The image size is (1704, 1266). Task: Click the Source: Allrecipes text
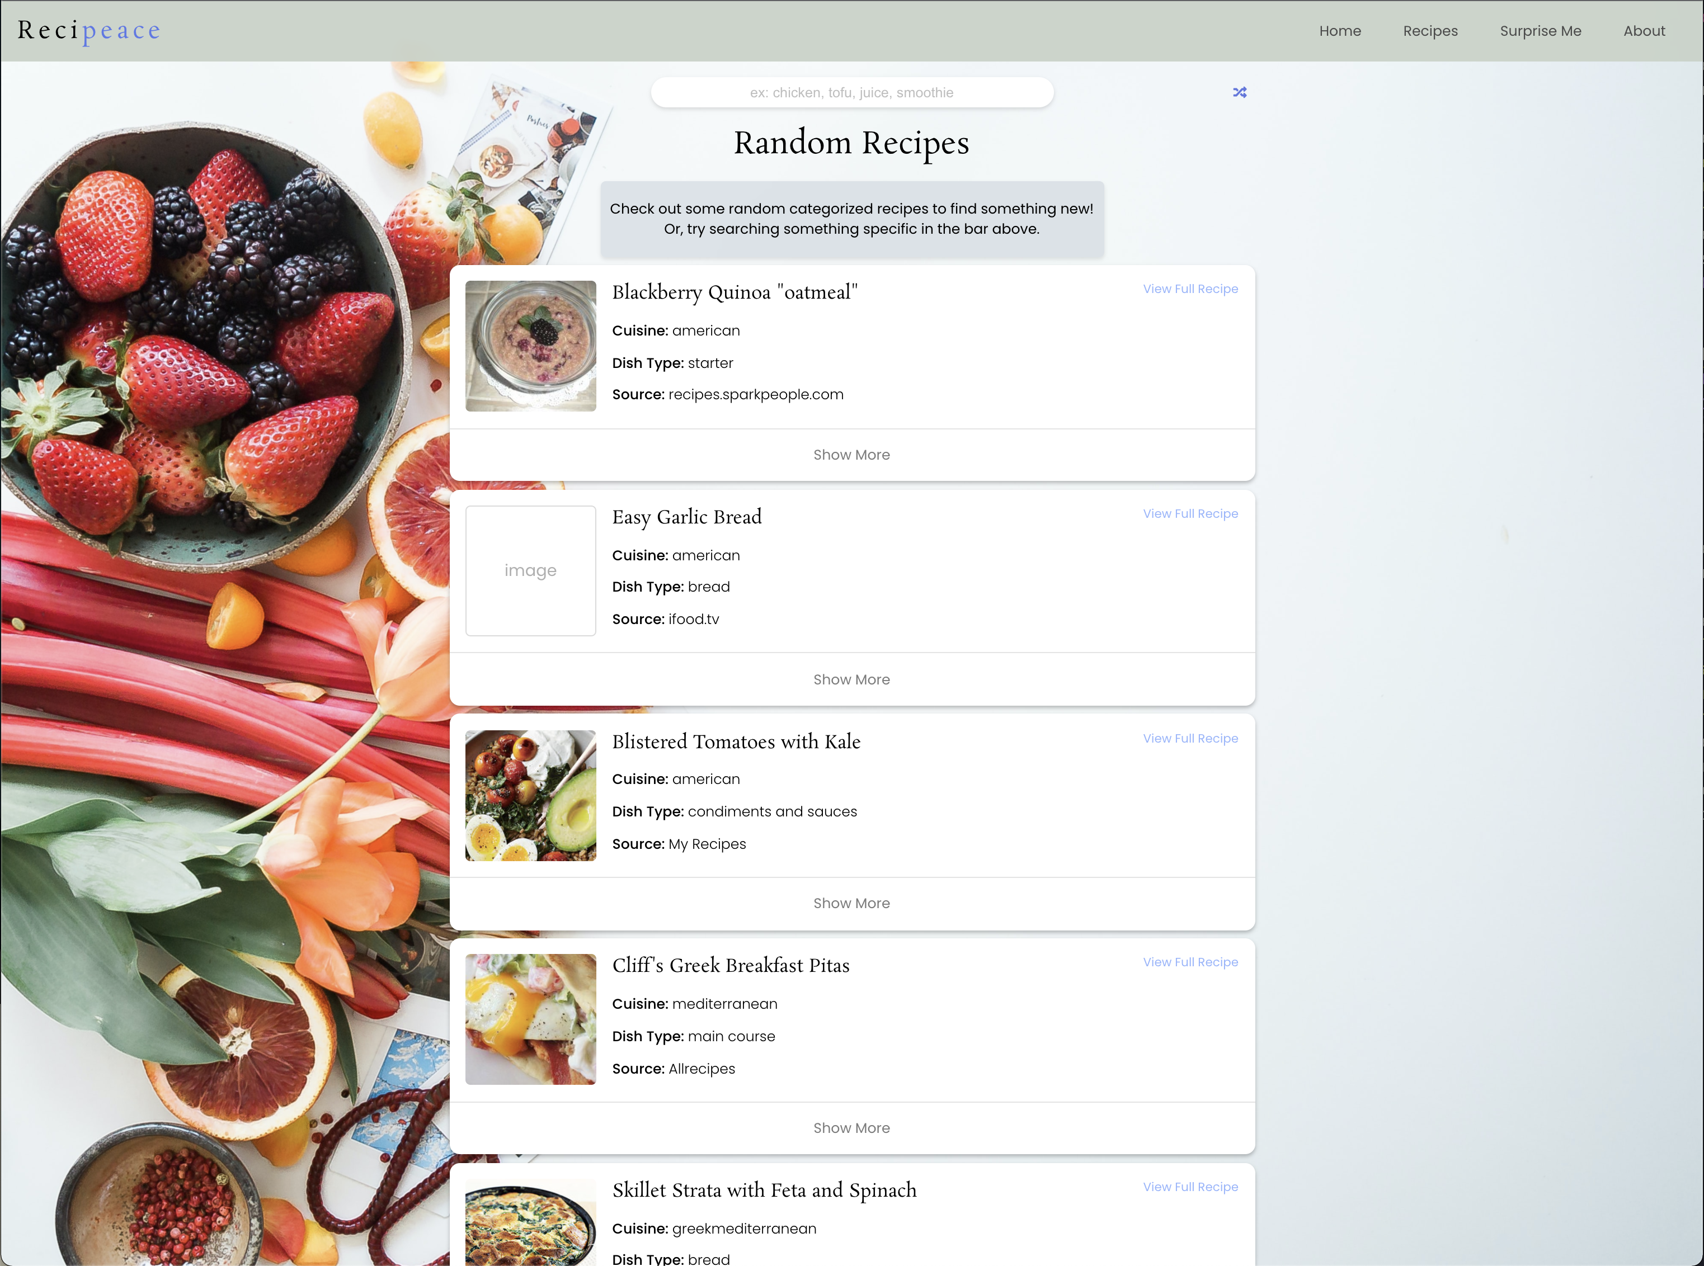click(x=674, y=1068)
